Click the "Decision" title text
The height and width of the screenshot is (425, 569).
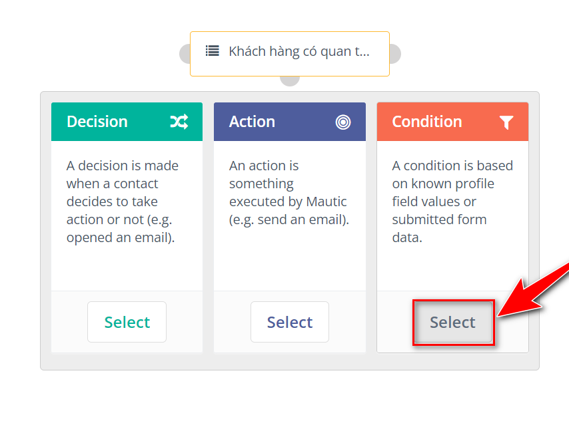pos(97,122)
